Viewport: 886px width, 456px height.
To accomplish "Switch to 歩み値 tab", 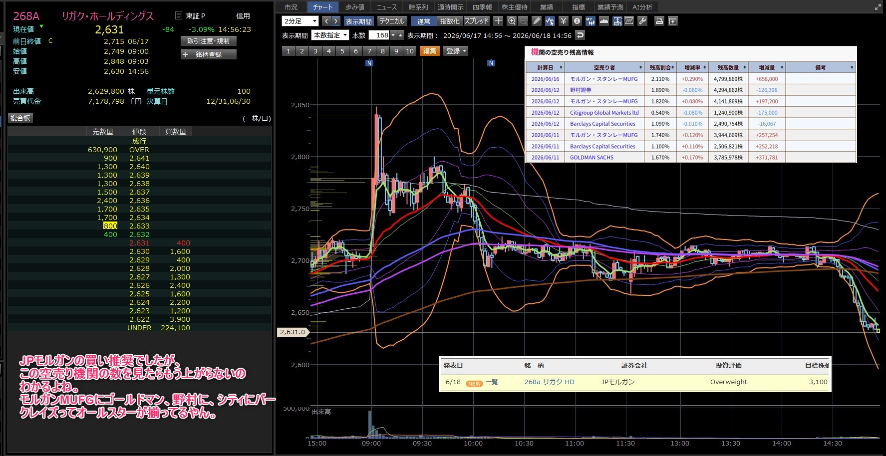I will [x=355, y=7].
